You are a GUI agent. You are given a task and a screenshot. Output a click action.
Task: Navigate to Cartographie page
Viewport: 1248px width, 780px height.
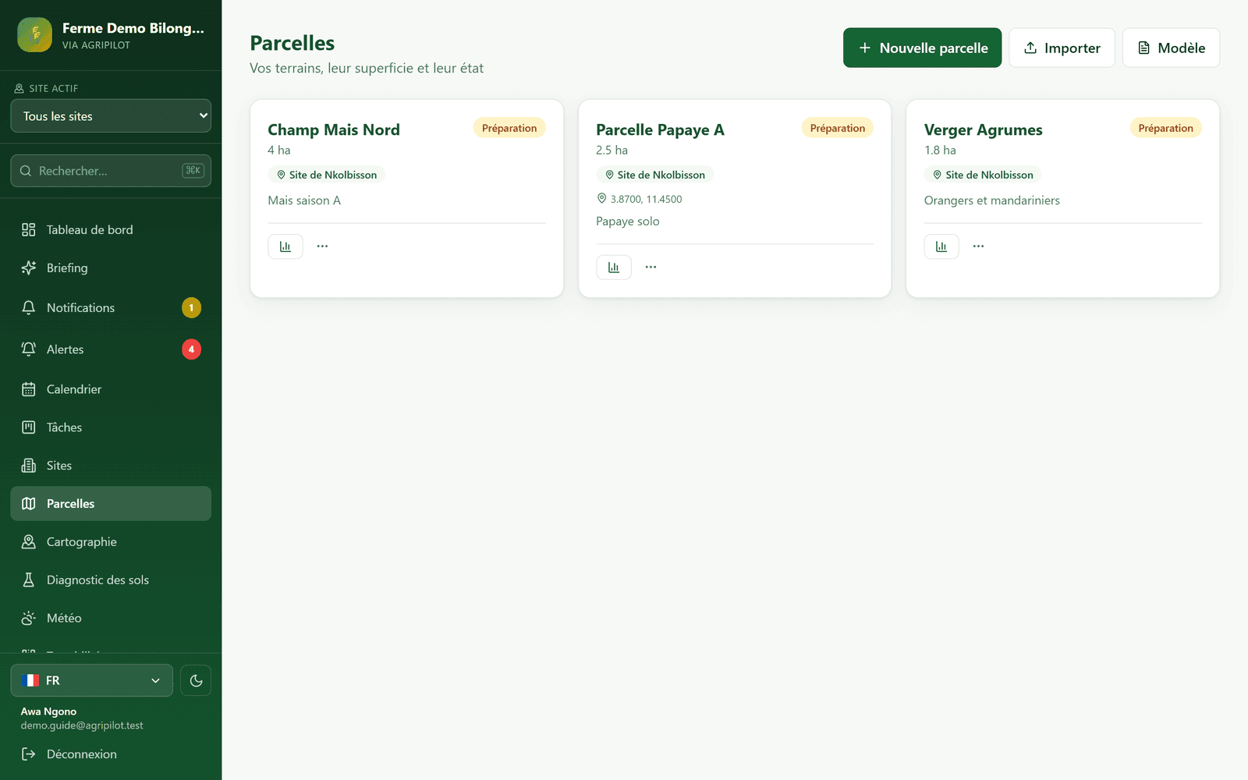[111, 542]
